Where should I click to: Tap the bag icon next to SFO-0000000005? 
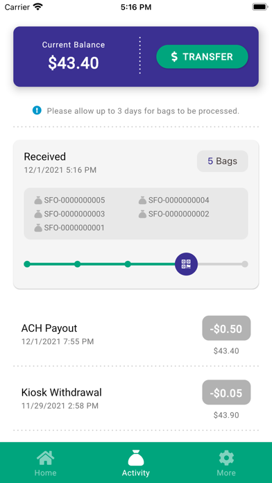click(38, 201)
